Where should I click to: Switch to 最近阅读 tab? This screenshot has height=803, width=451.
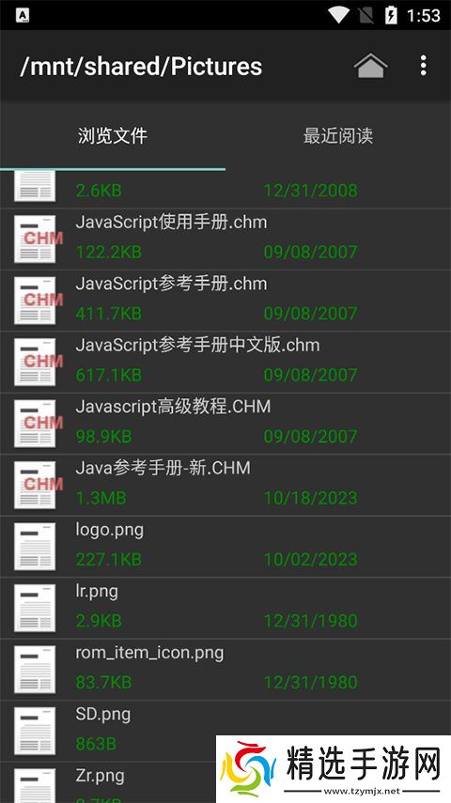(337, 135)
